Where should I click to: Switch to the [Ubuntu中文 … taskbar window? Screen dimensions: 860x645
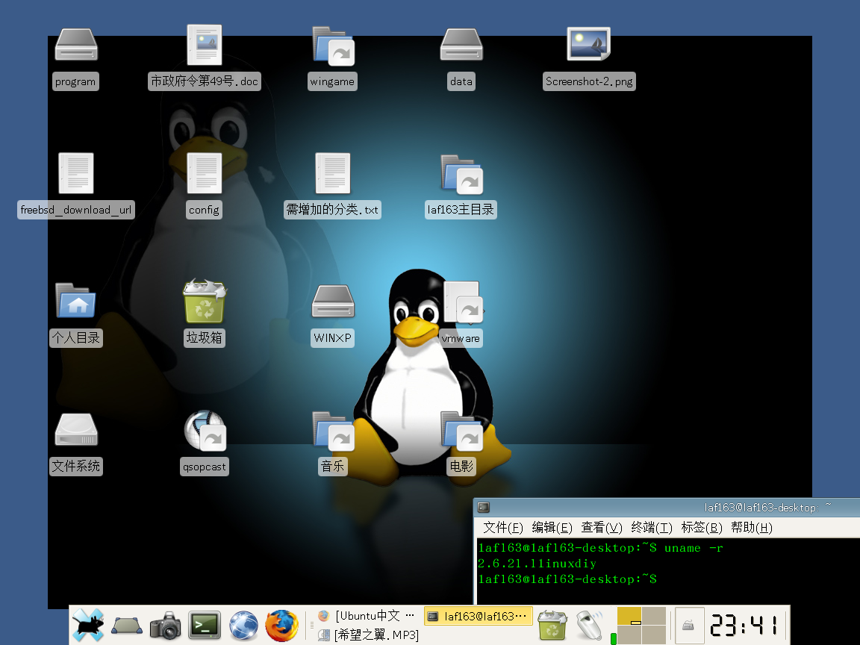coord(366,615)
